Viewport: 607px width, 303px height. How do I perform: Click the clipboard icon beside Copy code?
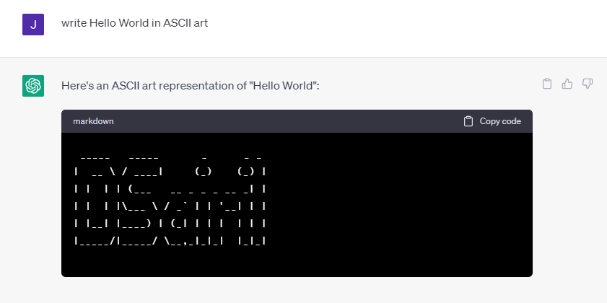[x=468, y=121]
